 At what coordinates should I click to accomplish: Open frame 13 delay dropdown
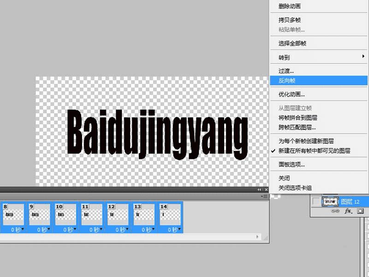[148, 229]
